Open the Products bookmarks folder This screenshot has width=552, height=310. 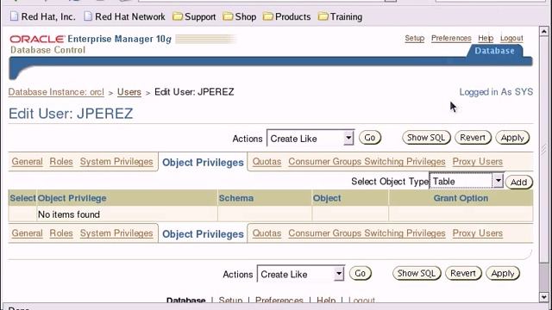(287, 16)
